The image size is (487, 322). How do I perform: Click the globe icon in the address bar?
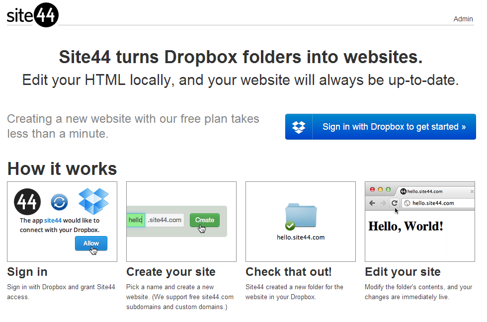407,203
